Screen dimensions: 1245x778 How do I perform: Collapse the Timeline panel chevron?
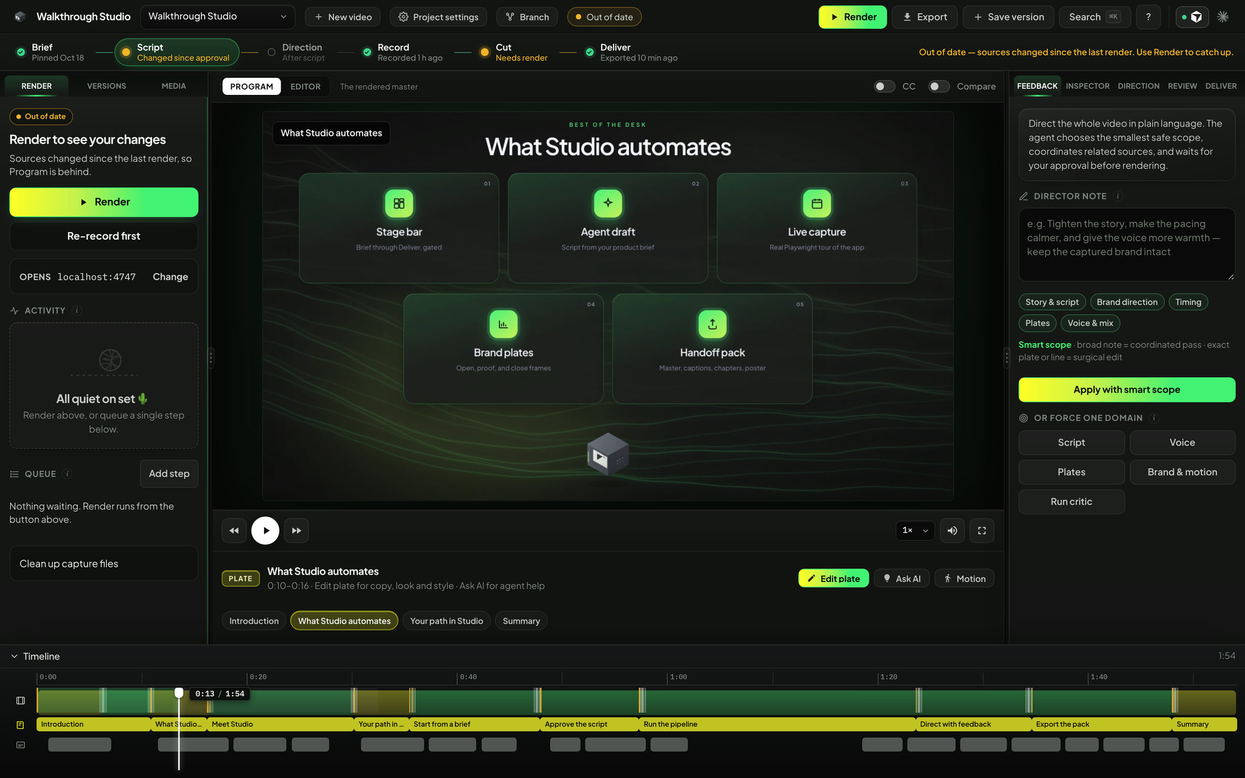[14, 656]
